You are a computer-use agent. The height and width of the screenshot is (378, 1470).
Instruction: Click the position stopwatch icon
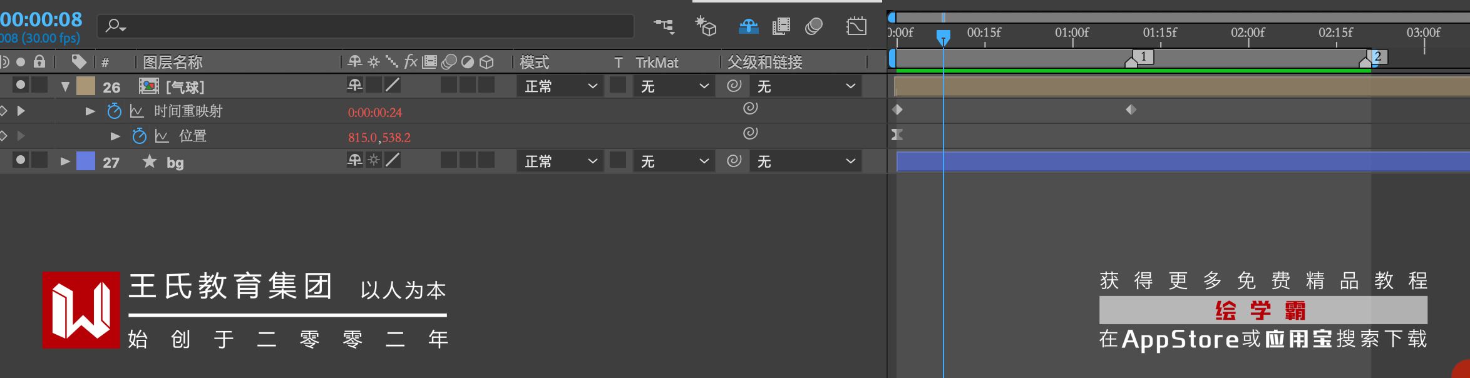click(139, 136)
